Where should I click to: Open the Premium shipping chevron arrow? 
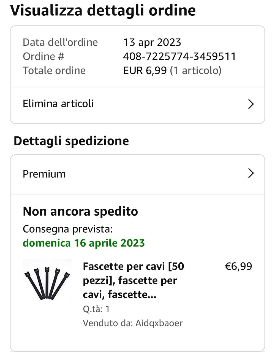click(x=251, y=174)
